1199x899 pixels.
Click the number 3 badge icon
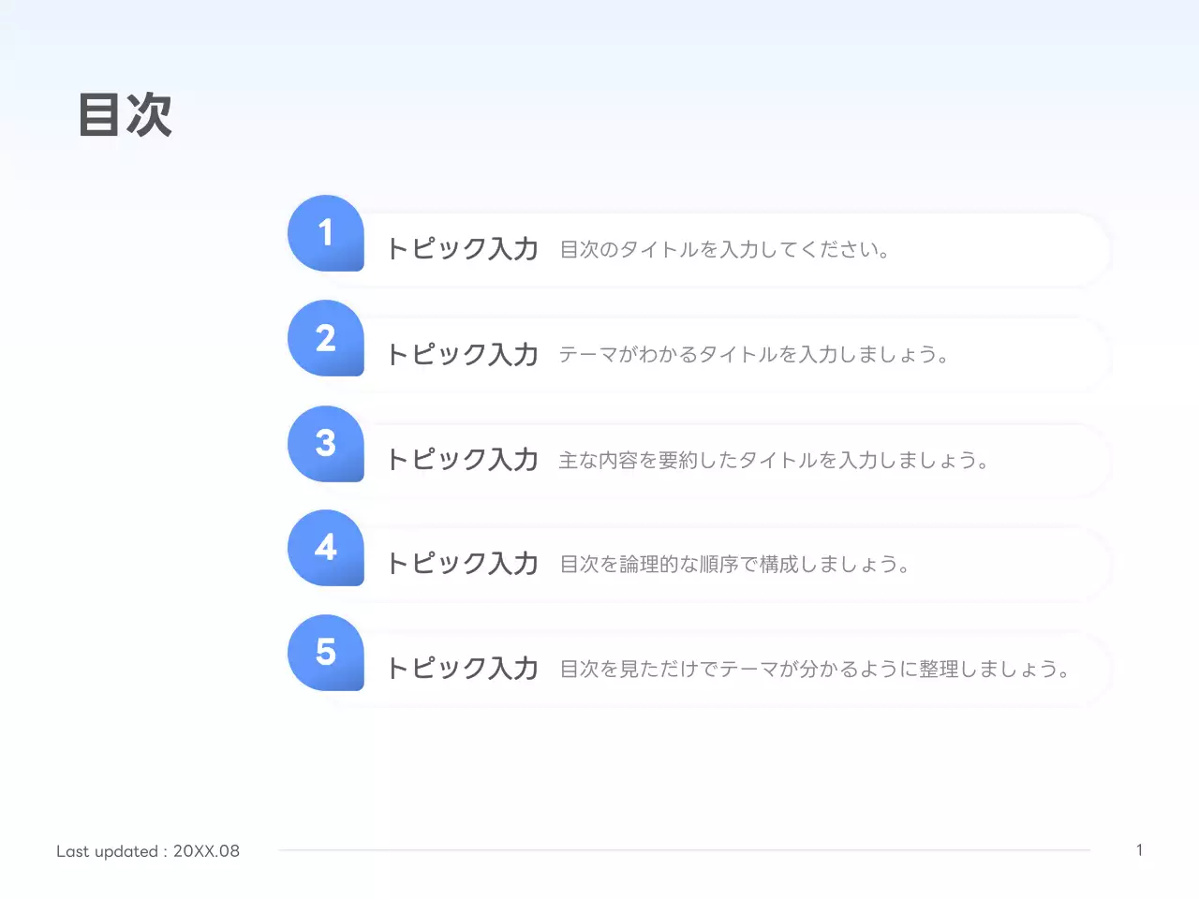(325, 443)
